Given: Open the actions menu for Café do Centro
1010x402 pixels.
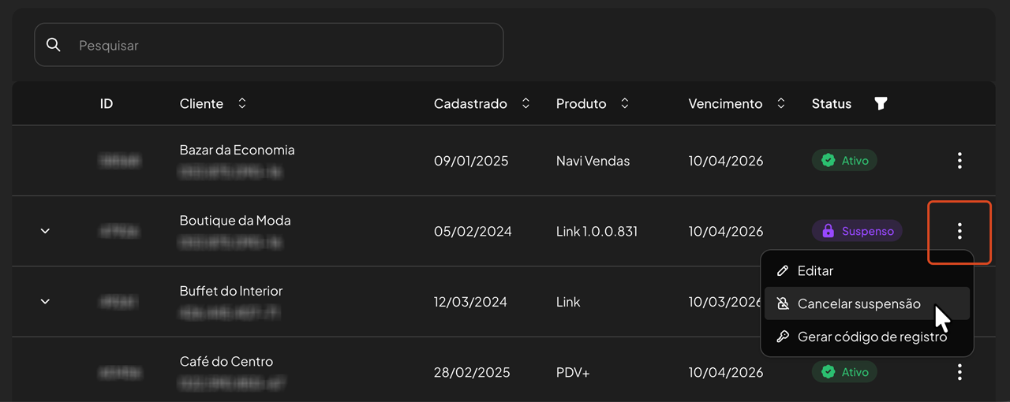Looking at the screenshot, I should tap(959, 372).
